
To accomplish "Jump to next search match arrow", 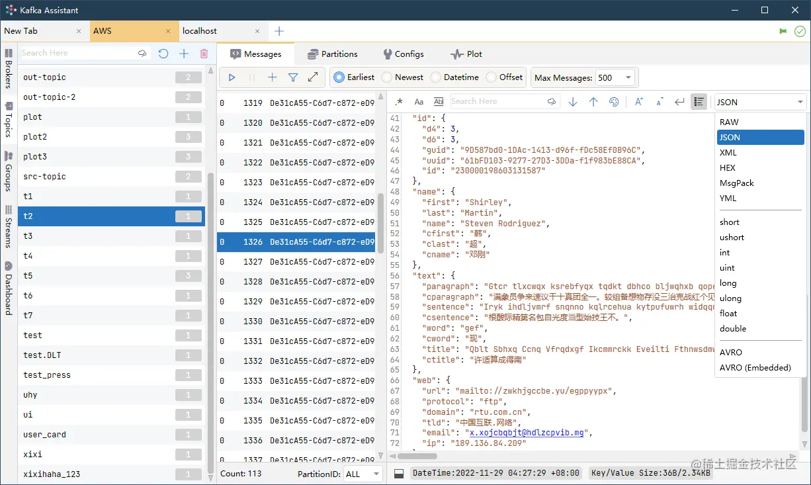I will pos(573,102).
